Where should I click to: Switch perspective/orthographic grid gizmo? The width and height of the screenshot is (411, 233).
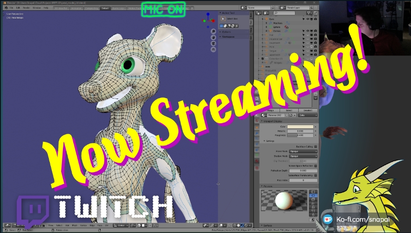[213, 49]
